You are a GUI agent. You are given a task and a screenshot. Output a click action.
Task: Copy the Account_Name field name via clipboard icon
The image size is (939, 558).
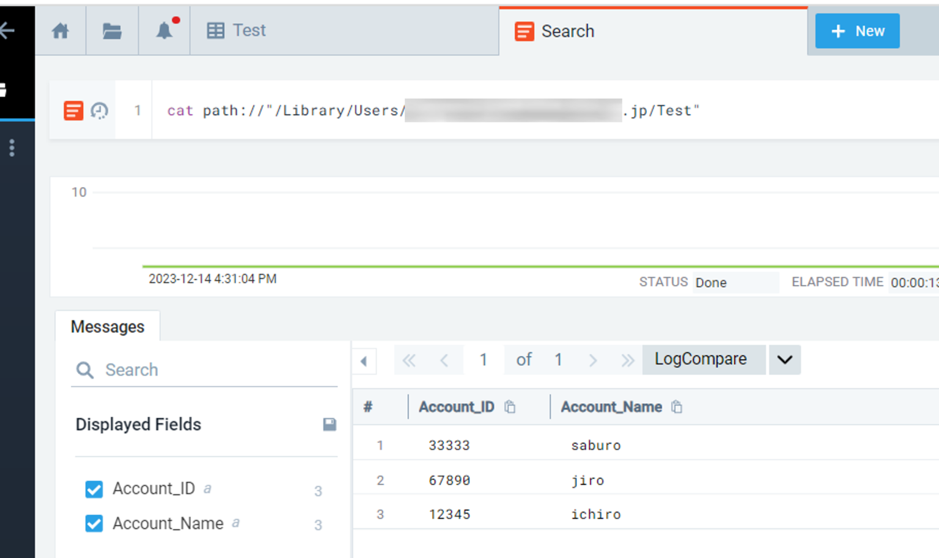(676, 406)
